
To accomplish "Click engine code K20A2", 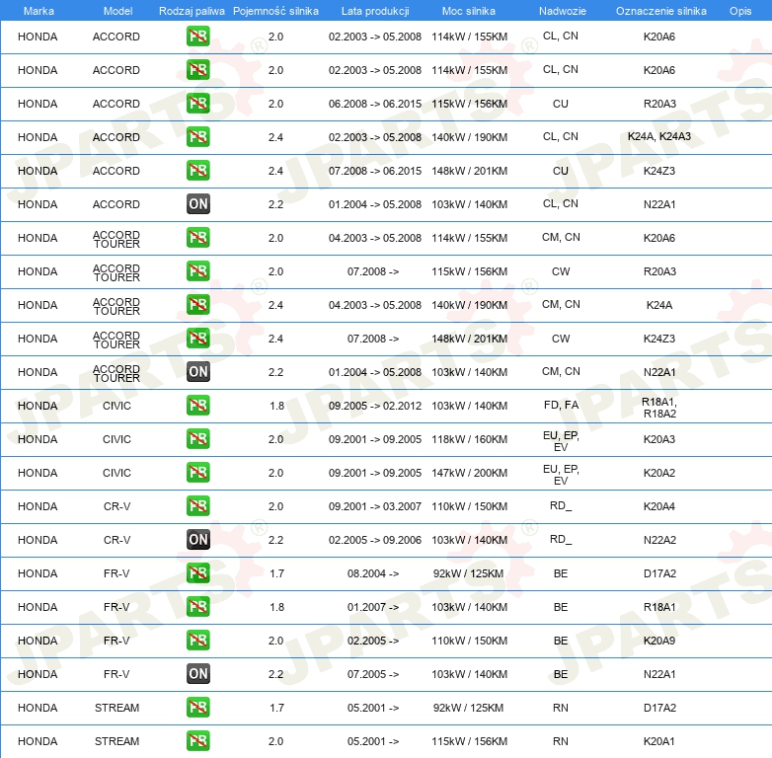I will pyautogui.click(x=659, y=473).
